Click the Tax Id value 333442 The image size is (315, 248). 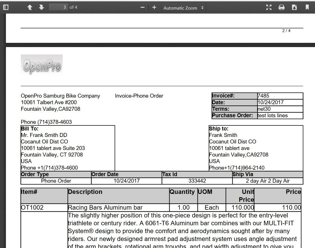tap(197, 181)
